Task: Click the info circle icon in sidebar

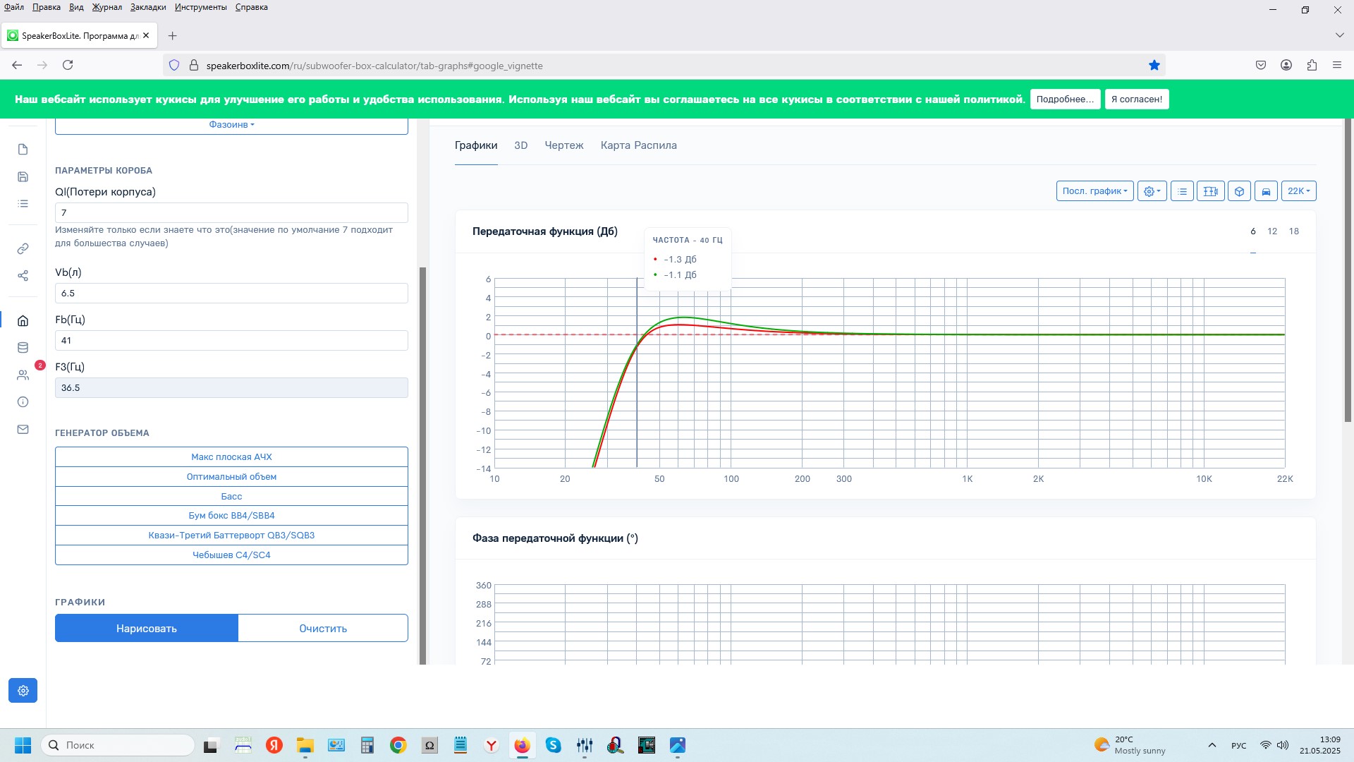Action: pos(23,402)
